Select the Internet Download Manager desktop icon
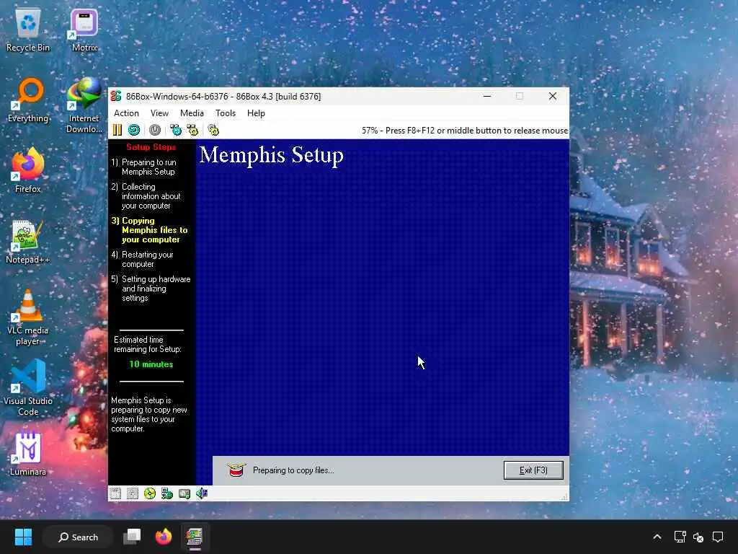This screenshot has width=738, height=554. tap(84, 105)
